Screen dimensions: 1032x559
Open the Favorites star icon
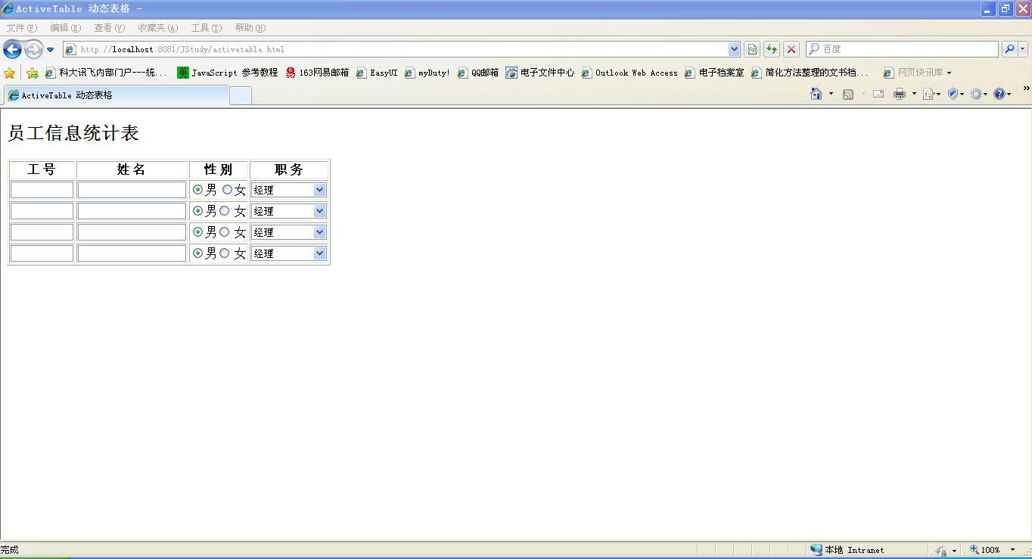pos(10,73)
